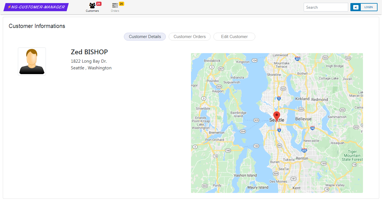Click Burien on the map

click(275, 162)
